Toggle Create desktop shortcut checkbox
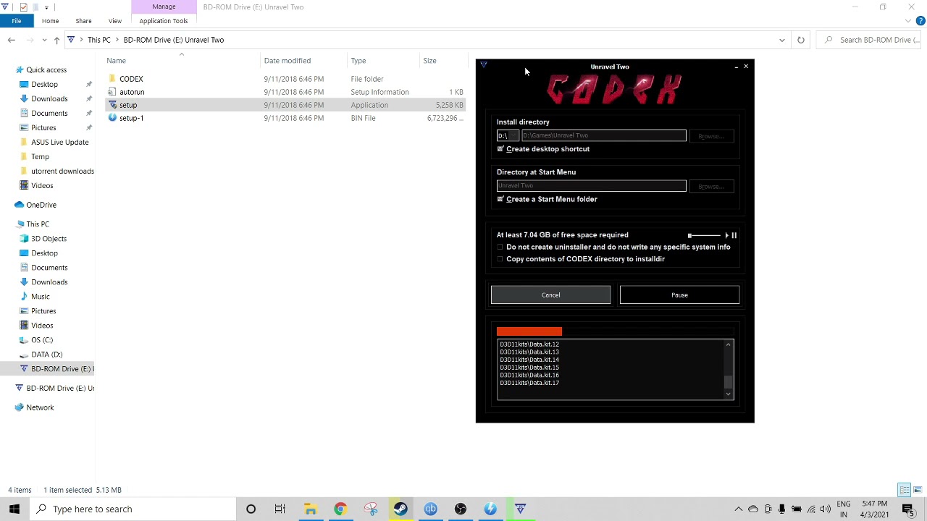Viewport: 927px width, 521px height. click(x=500, y=149)
